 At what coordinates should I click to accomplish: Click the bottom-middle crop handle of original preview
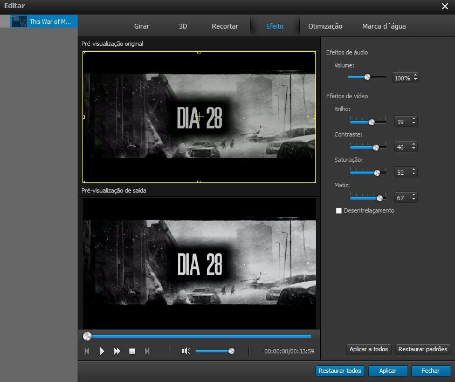click(x=199, y=182)
